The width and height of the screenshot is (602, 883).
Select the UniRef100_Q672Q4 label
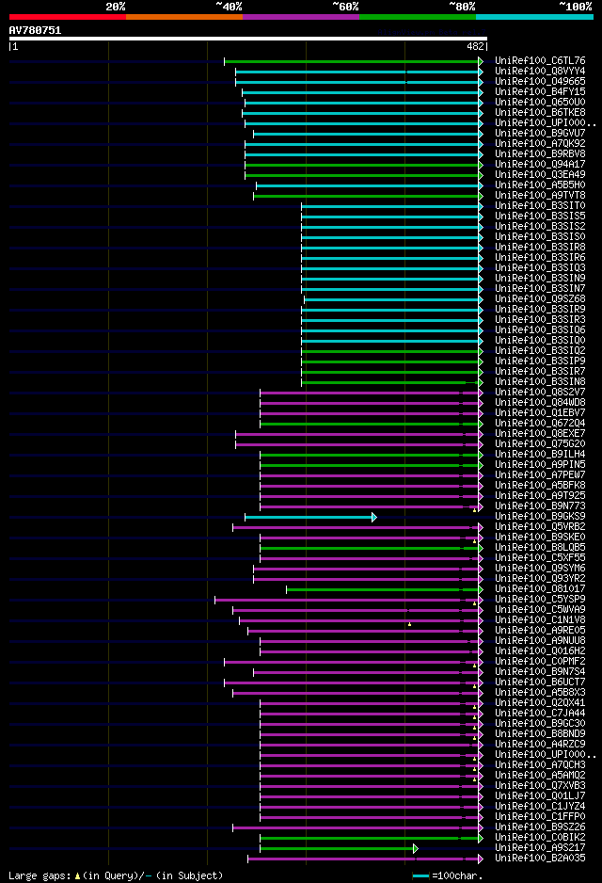[540, 423]
